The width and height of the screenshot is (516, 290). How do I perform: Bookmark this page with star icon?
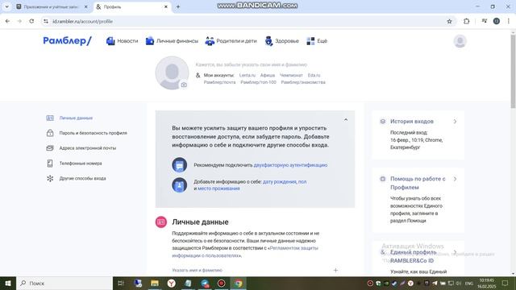pos(449,22)
